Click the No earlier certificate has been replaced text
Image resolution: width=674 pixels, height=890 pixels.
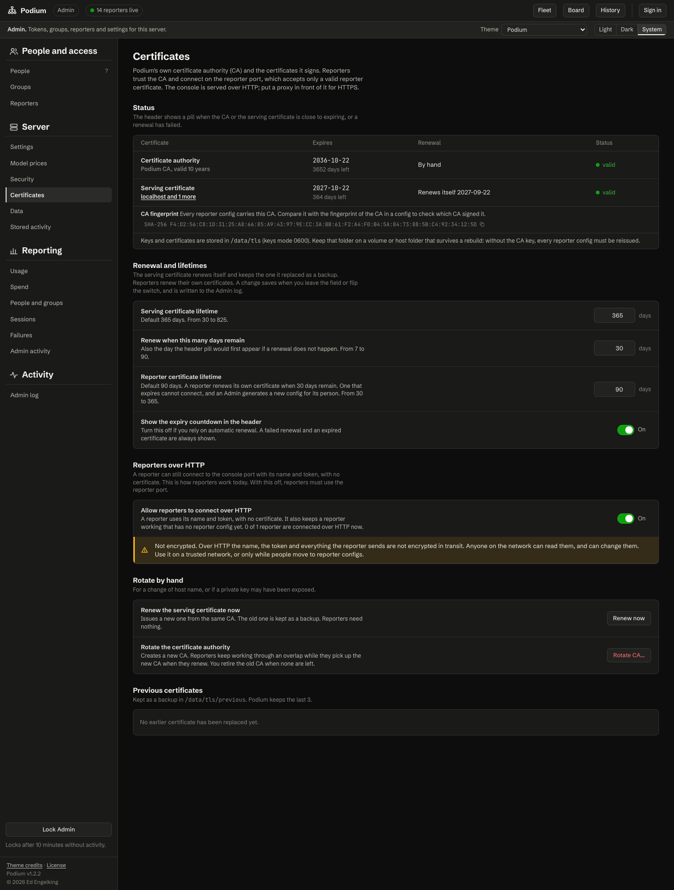click(x=199, y=722)
